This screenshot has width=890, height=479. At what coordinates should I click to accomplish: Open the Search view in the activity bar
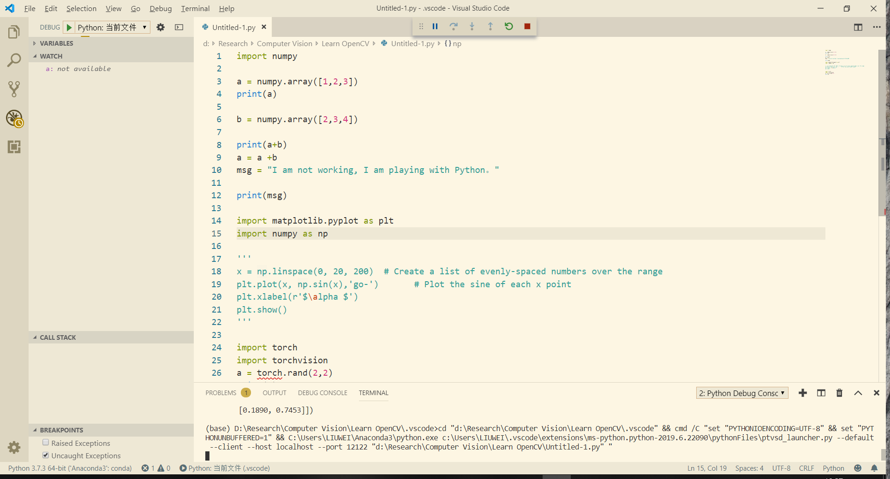[x=14, y=60]
